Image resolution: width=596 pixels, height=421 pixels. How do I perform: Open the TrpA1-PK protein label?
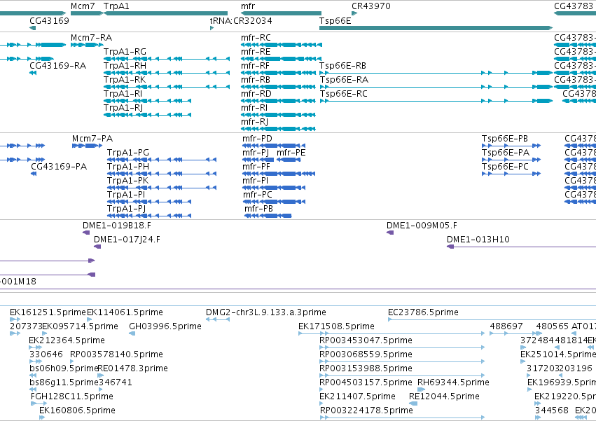[x=127, y=181]
